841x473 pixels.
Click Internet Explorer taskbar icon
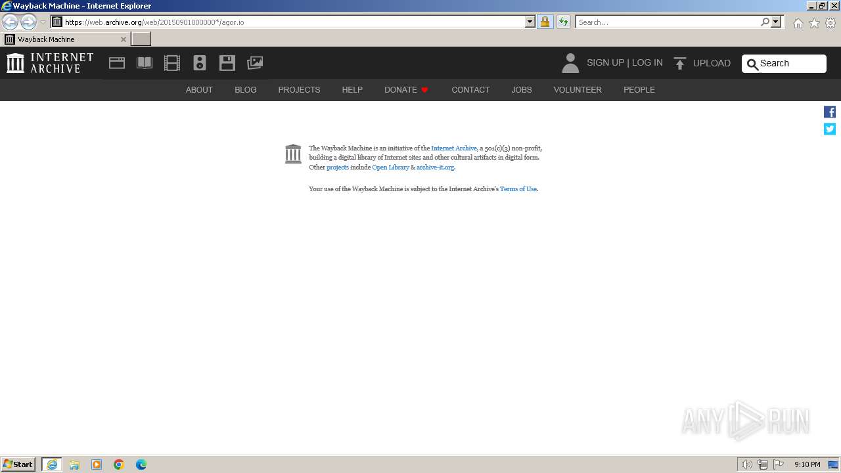pyautogui.click(x=52, y=464)
